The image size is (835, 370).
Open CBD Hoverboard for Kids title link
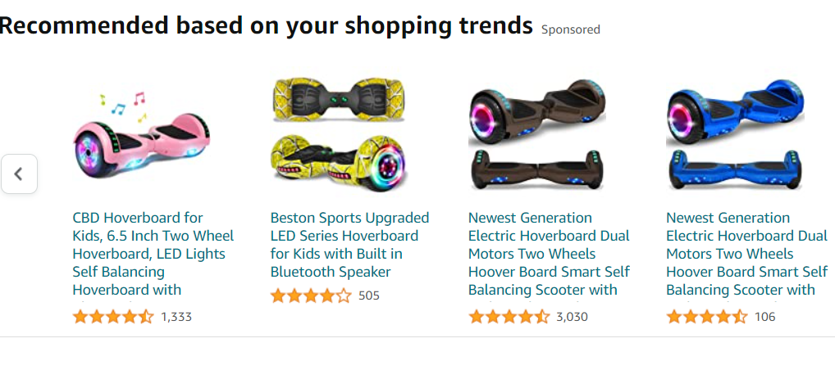pos(153,254)
